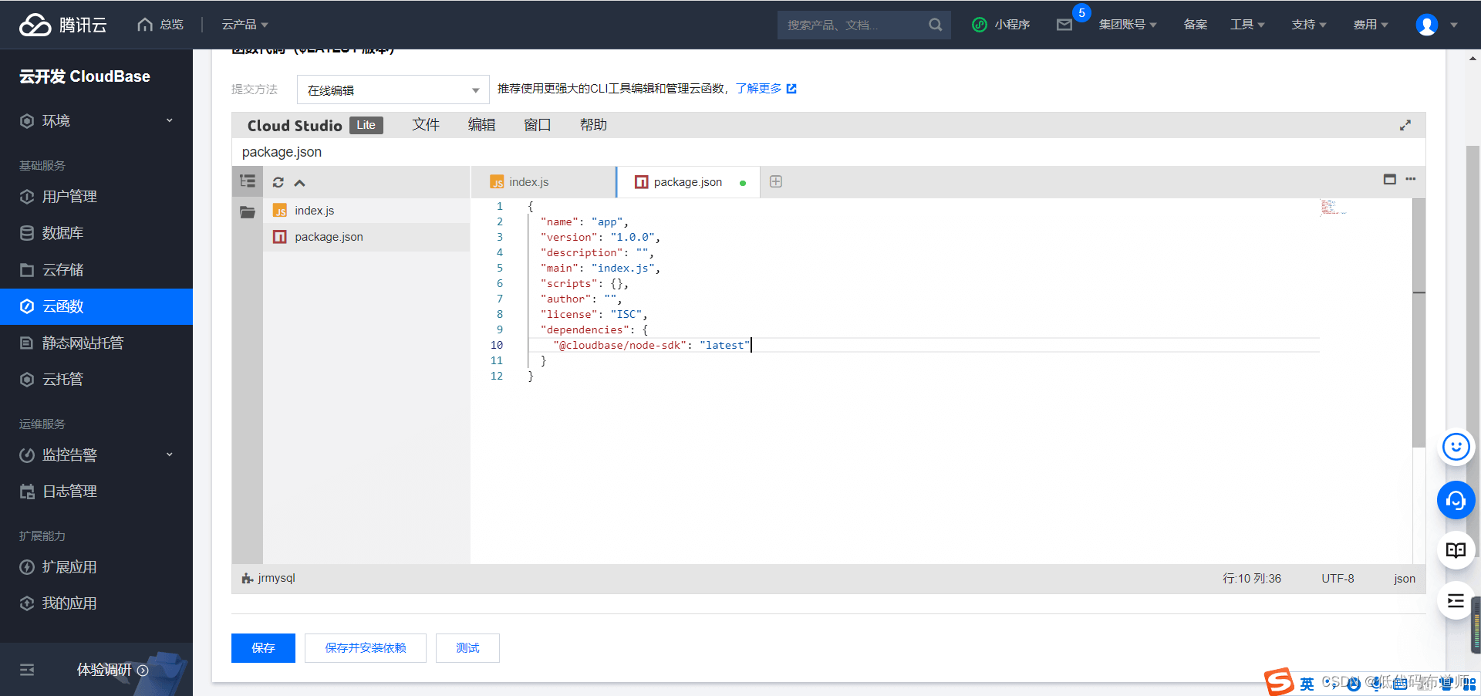
Task: Expand the 监控告警 sidebar section
Action: click(x=96, y=455)
